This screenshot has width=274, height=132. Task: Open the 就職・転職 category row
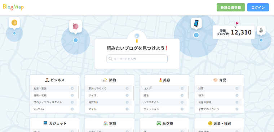(x=53, y=95)
